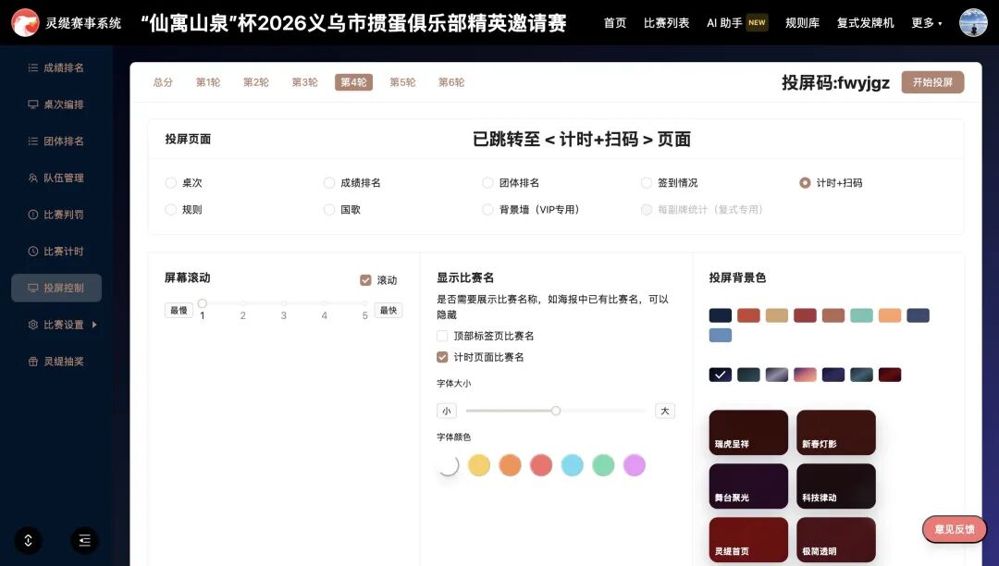Switch to the 第1轮 tab
This screenshot has width=999, height=566.
pos(208,82)
